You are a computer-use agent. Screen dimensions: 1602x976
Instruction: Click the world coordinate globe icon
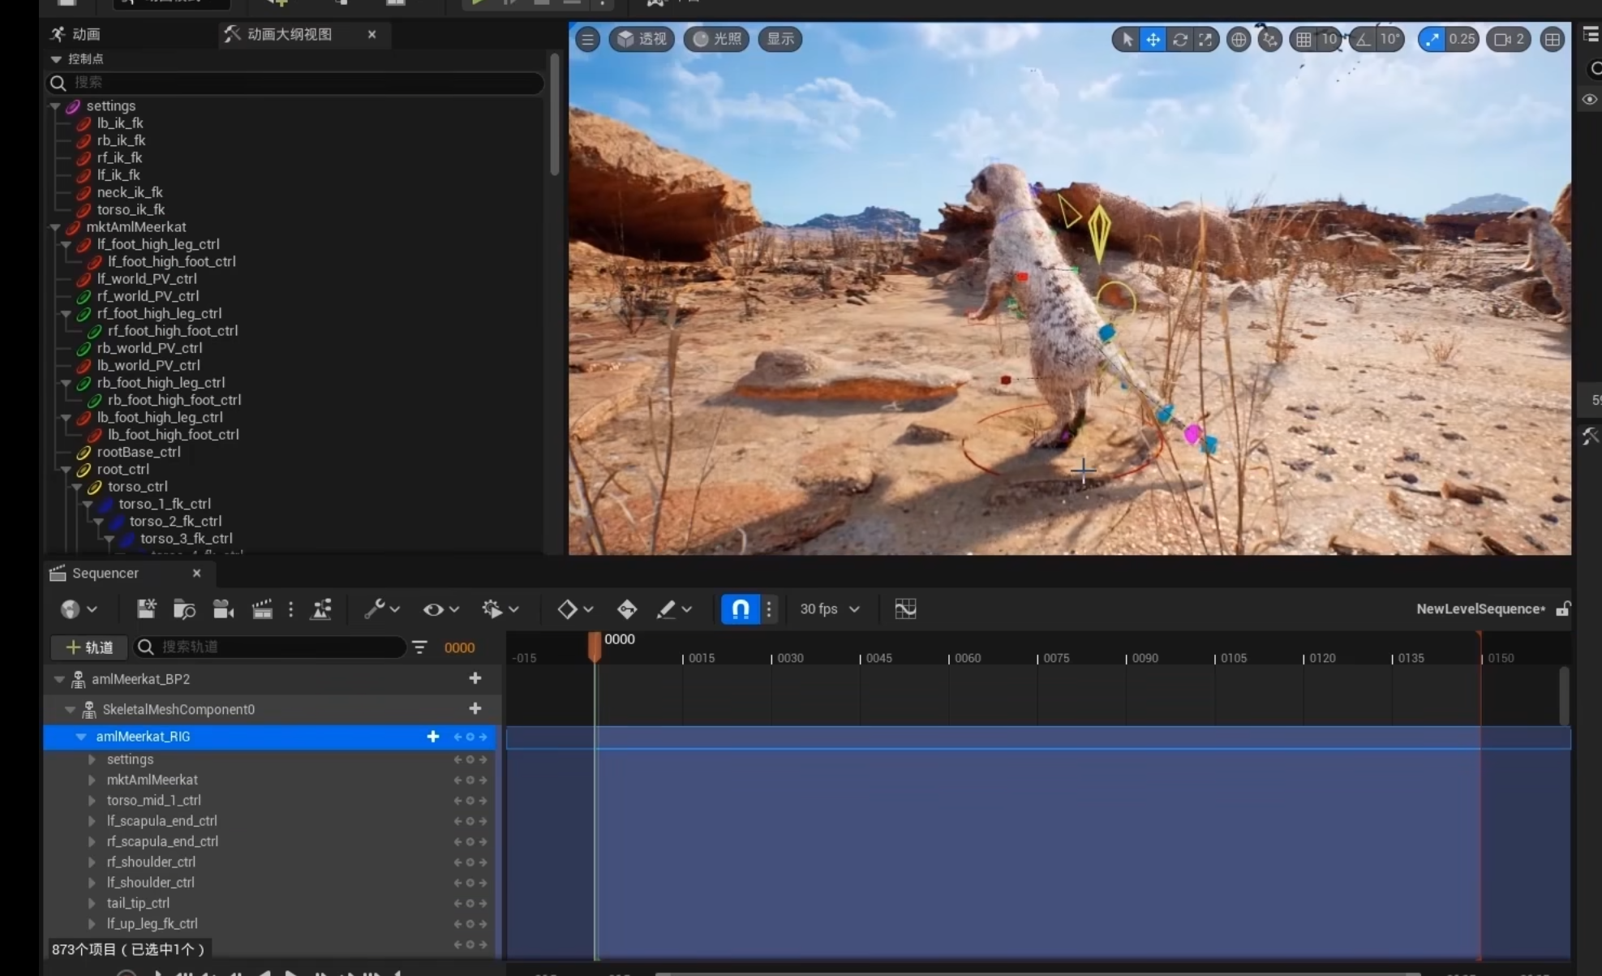[1238, 39]
